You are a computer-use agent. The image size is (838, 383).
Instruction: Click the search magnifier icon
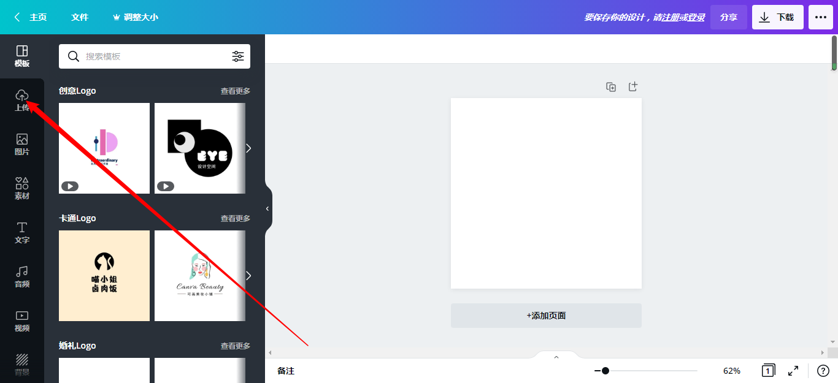point(74,56)
